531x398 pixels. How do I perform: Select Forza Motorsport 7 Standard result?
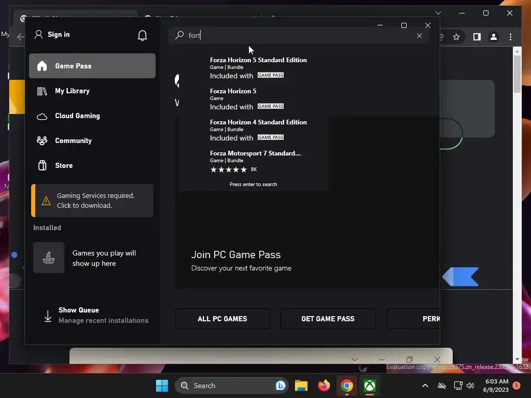click(254, 161)
